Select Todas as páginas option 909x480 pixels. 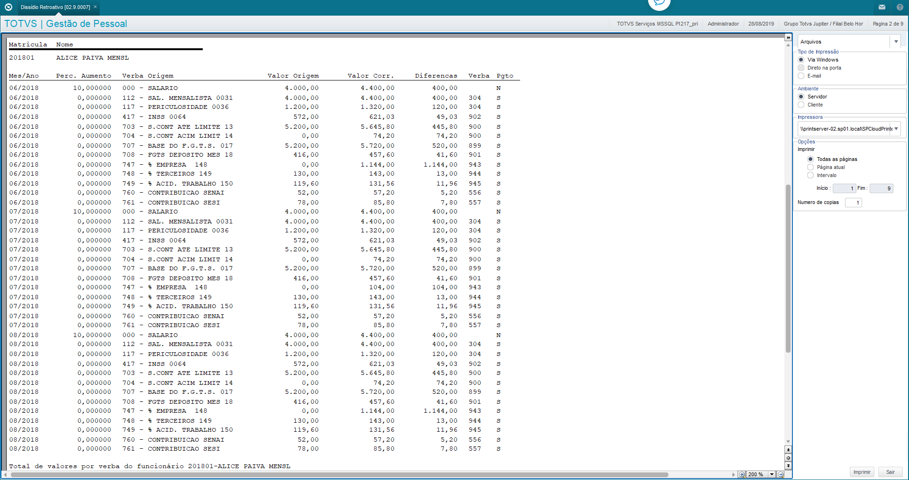pyautogui.click(x=810, y=159)
